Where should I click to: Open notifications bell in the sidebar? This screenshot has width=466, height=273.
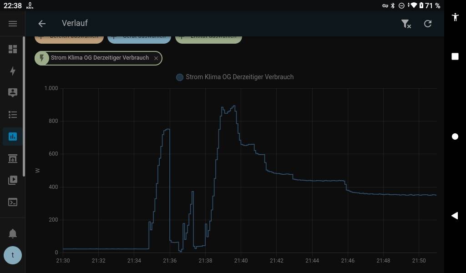[x=13, y=234]
